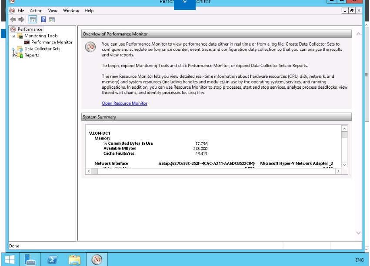Click the Memory heading in System Summary
The image size is (370, 266).
tap(102, 138)
